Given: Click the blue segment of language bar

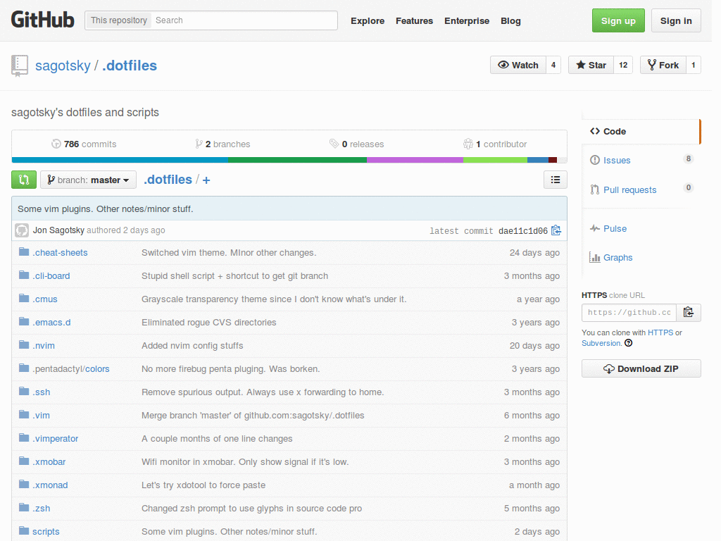Looking at the screenshot, I should [120, 160].
